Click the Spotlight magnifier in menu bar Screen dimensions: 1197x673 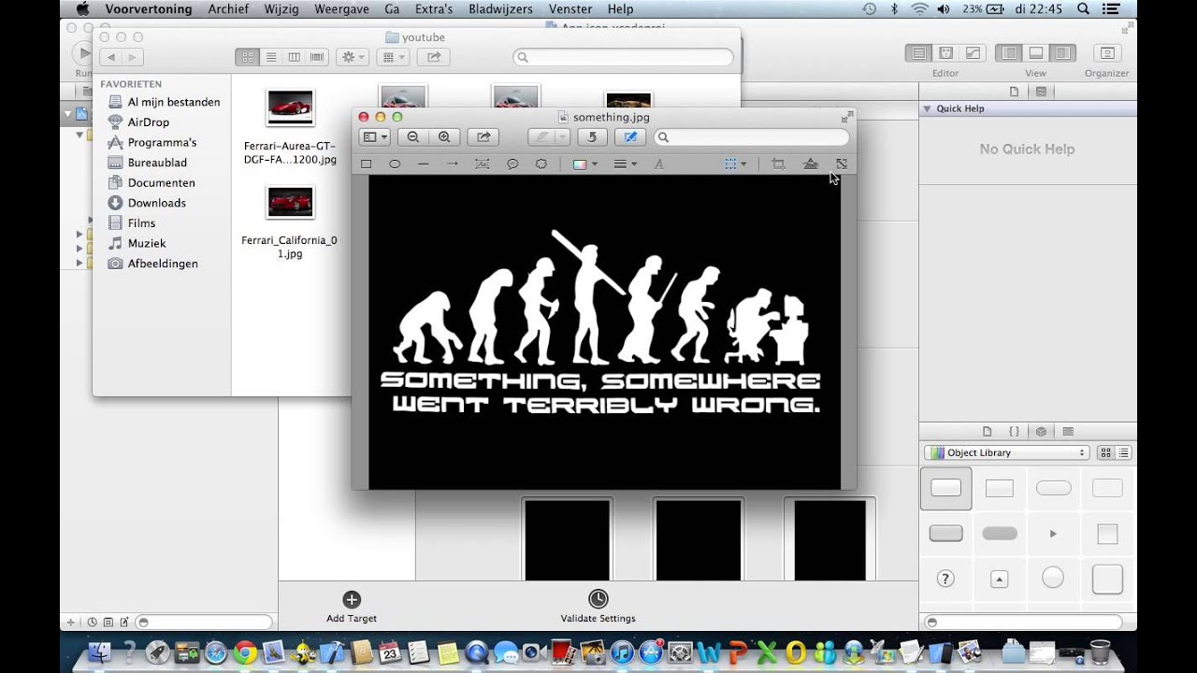coord(1083,8)
